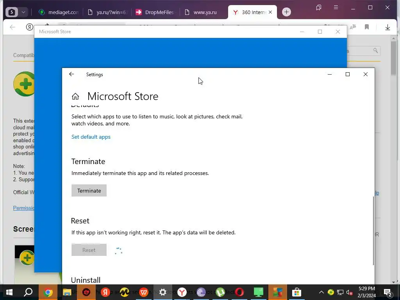400x300 pixels.
Task: Click the green 360 extension logo on the page
Action: [x=24, y=84]
